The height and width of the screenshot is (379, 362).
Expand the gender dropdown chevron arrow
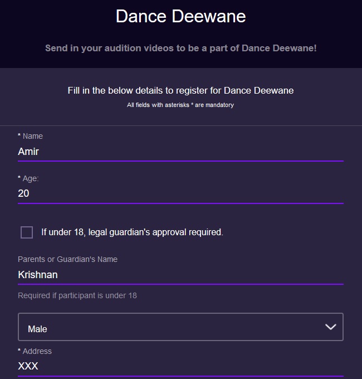(x=330, y=327)
